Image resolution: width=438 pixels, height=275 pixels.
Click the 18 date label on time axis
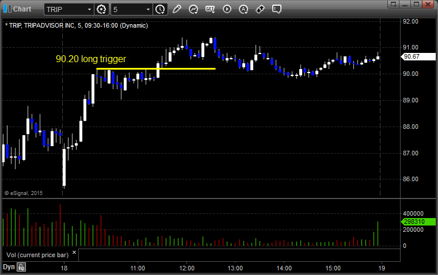click(x=64, y=268)
